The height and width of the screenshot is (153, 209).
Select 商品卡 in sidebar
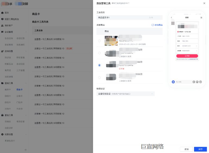coord(20,90)
